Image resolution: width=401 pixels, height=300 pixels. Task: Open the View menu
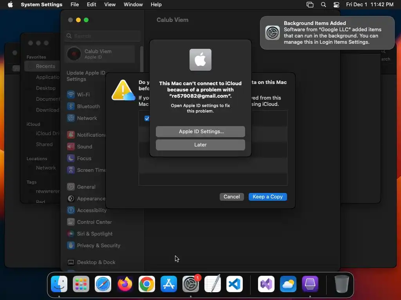click(x=110, y=4)
